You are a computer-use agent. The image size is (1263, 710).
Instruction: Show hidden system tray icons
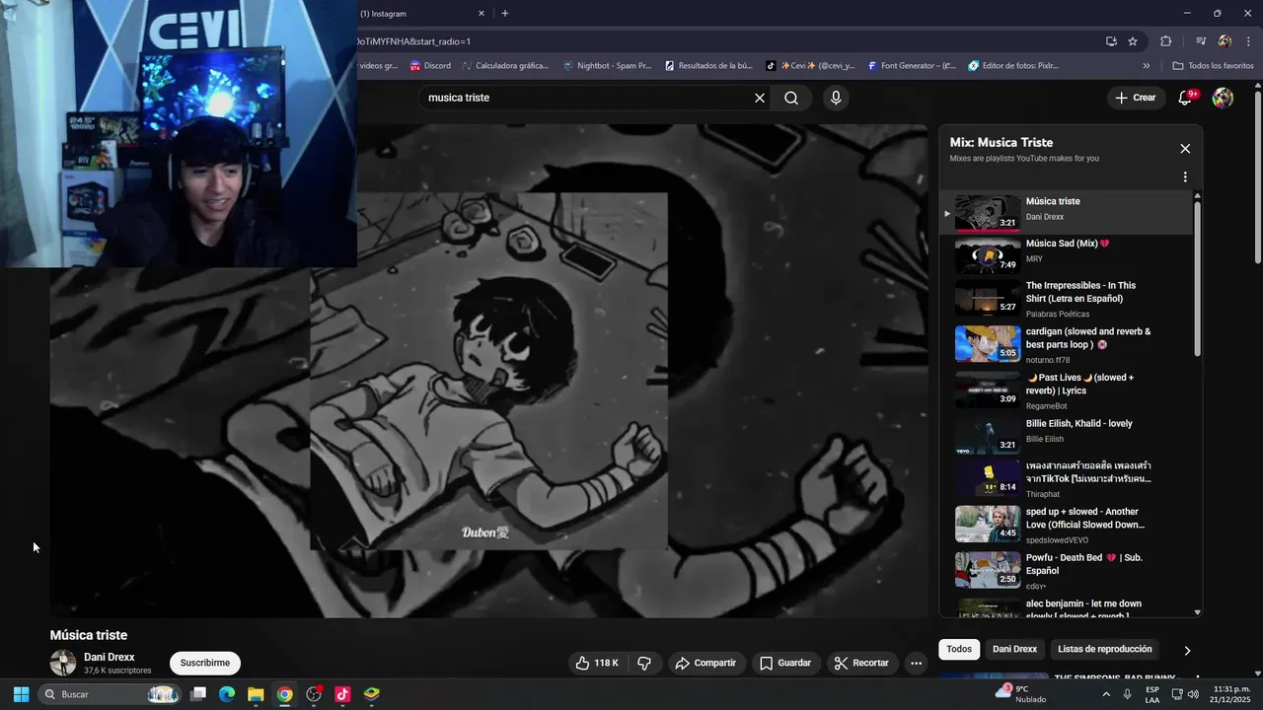pyautogui.click(x=1106, y=694)
